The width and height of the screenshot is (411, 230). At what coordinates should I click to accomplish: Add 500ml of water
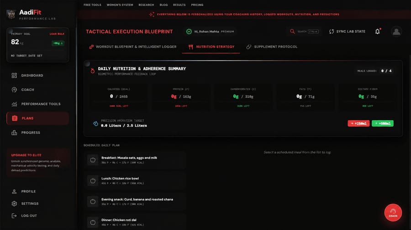(x=383, y=123)
